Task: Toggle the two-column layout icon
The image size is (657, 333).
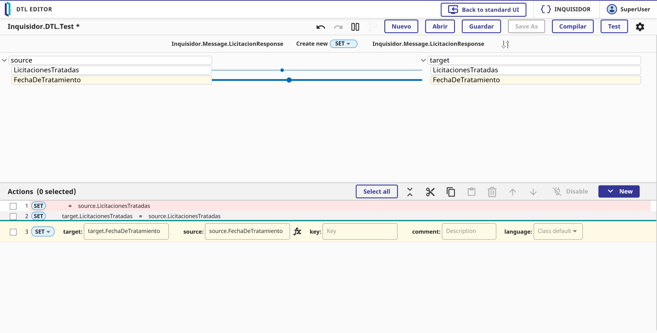Action: (355, 27)
